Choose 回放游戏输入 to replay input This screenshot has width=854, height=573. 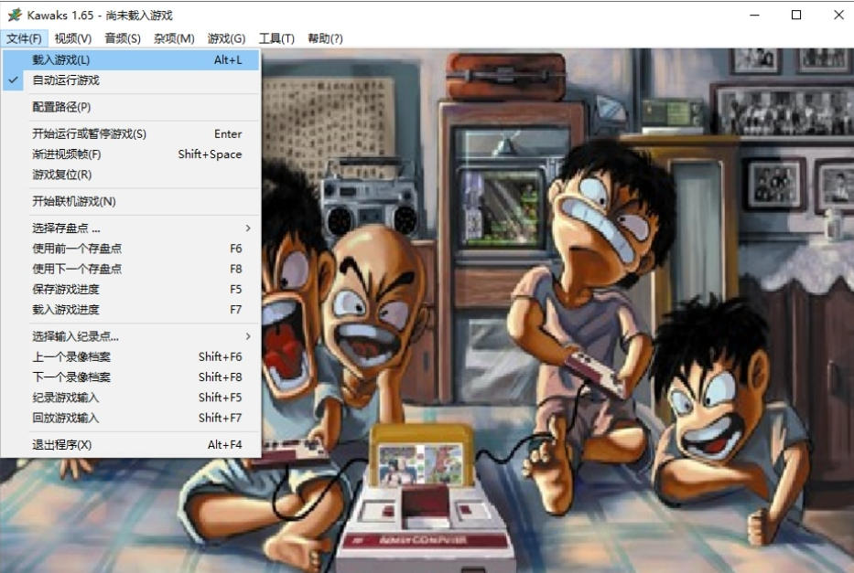[131, 418]
